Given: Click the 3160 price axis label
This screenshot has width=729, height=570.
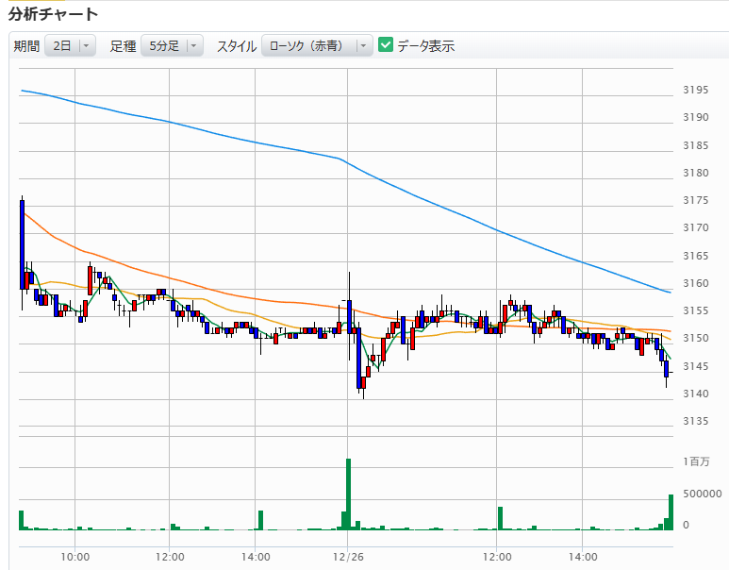Looking at the screenshot, I should point(695,283).
